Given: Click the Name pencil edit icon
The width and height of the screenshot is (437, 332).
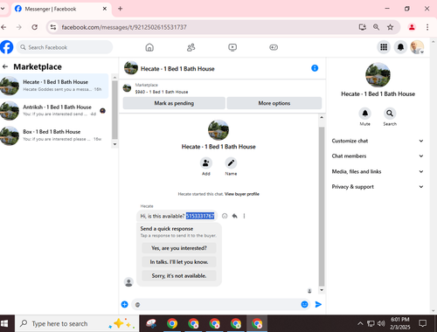Looking at the screenshot, I should pyautogui.click(x=231, y=163).
